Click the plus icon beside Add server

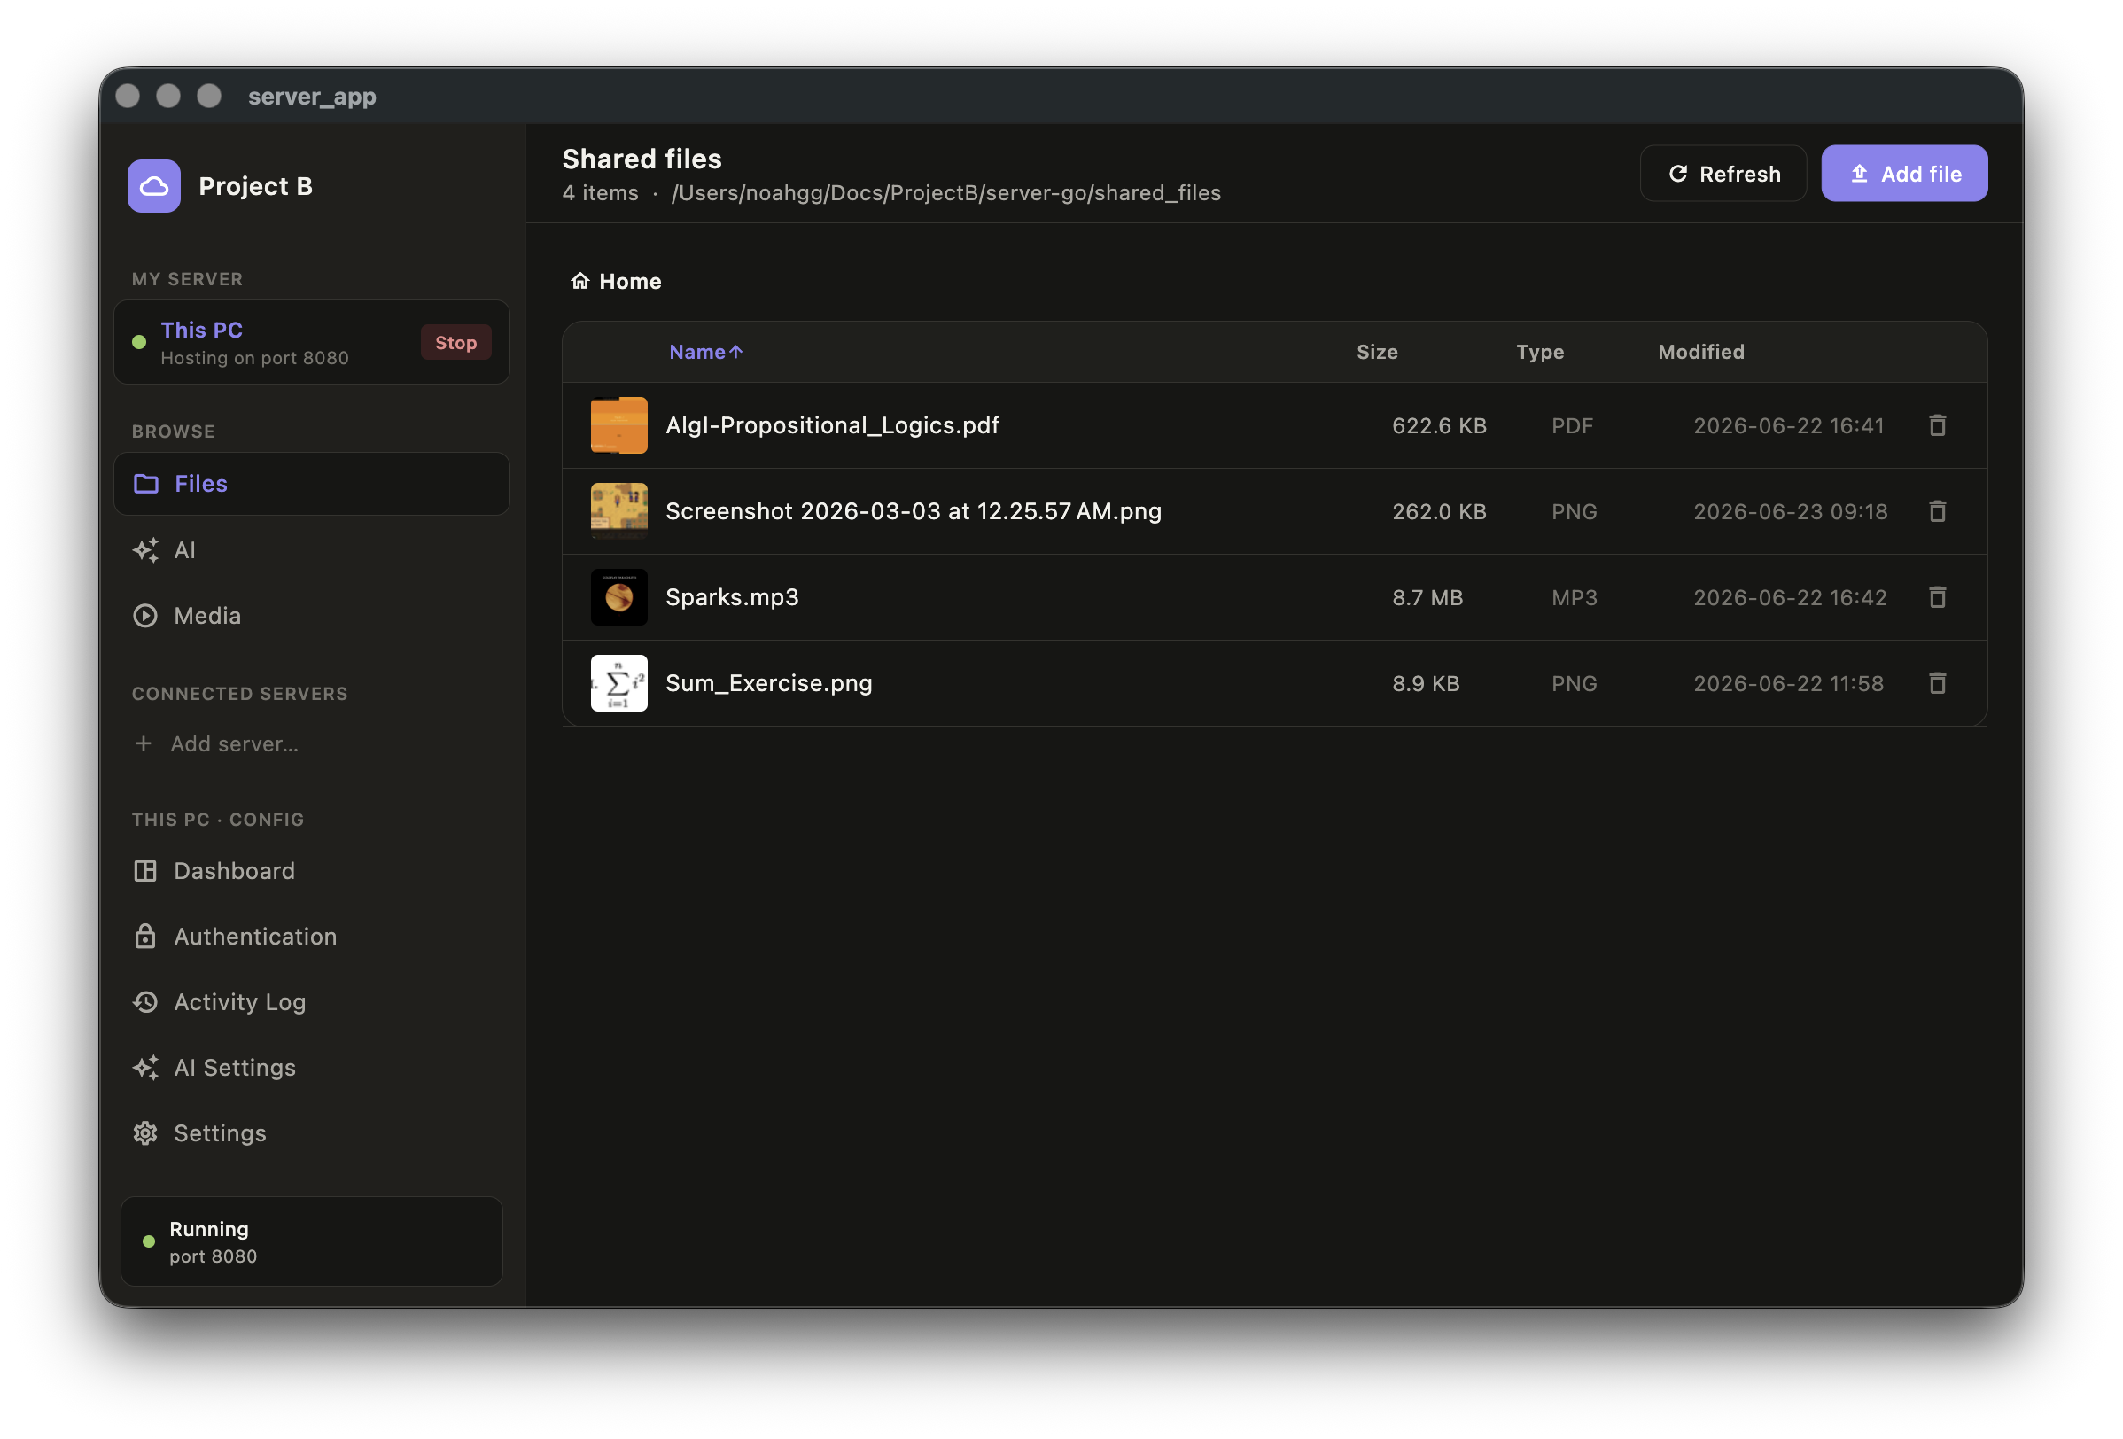point(144,743)
